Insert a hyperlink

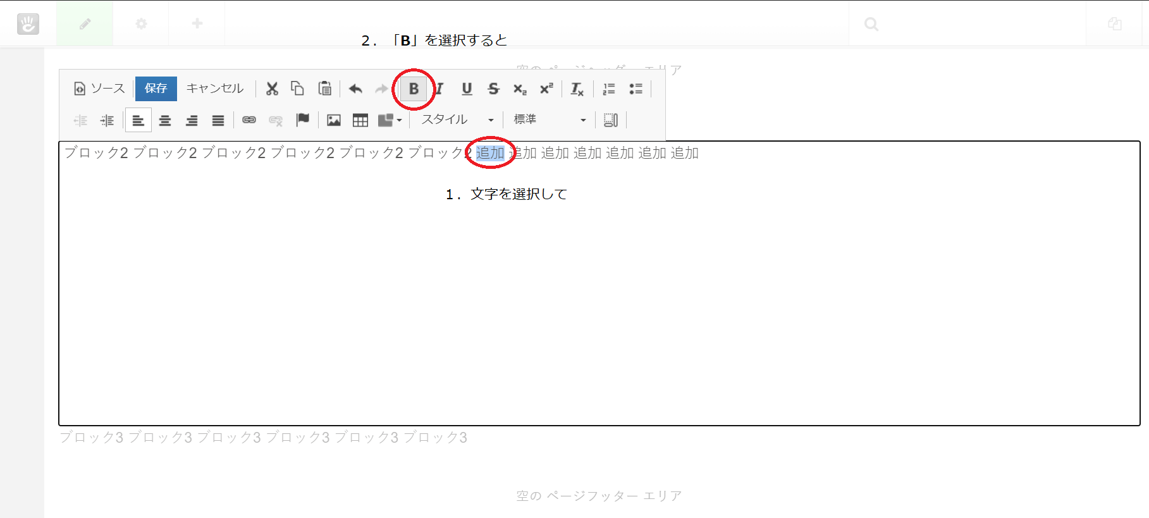pyautogui.click(x=249, y=120)
